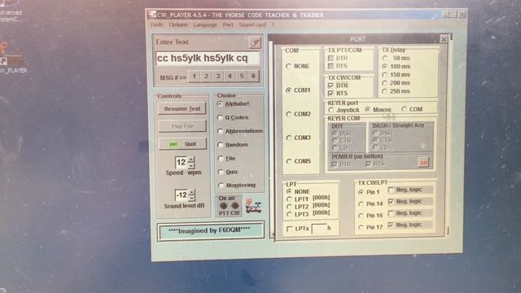Select the Abbreviations choice
Screen dimensions: 521x293
[x=240, y=131]
